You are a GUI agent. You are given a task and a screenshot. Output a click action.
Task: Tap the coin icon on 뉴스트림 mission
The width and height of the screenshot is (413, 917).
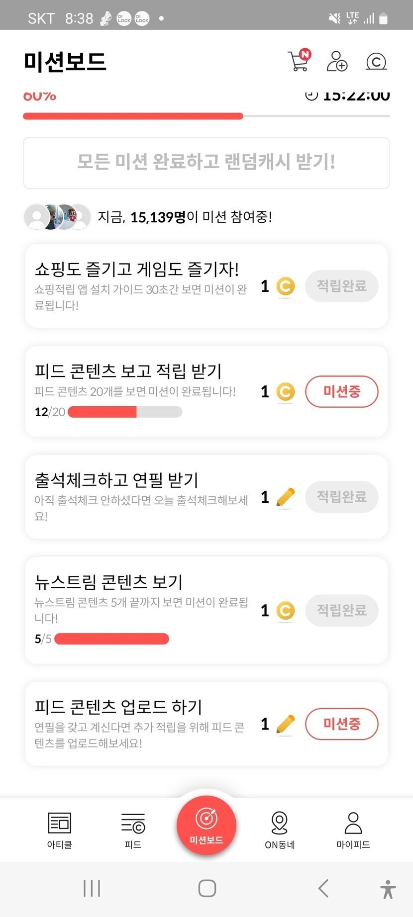286,611
